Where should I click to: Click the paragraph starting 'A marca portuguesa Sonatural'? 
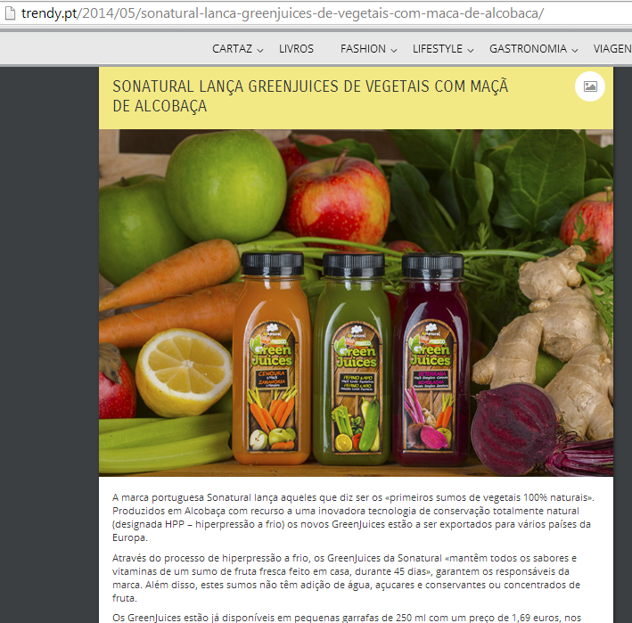[354, 518]
